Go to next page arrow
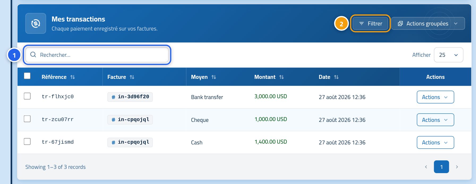 tap(457, 167)
